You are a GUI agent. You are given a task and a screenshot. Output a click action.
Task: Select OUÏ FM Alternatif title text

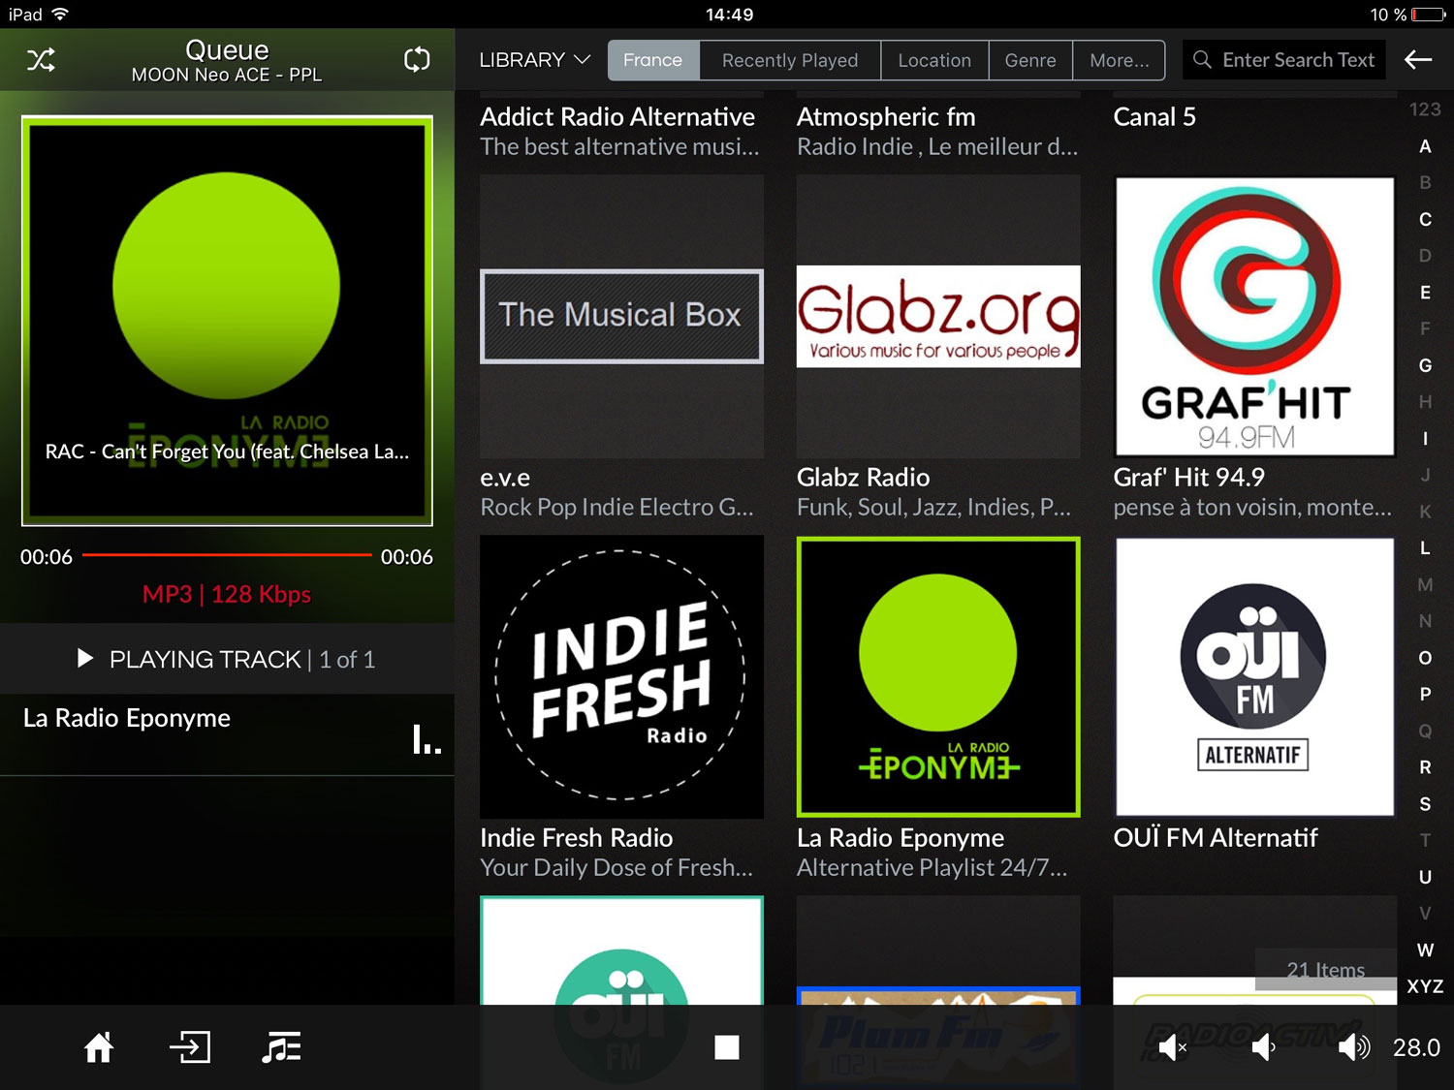point(1216,837)
